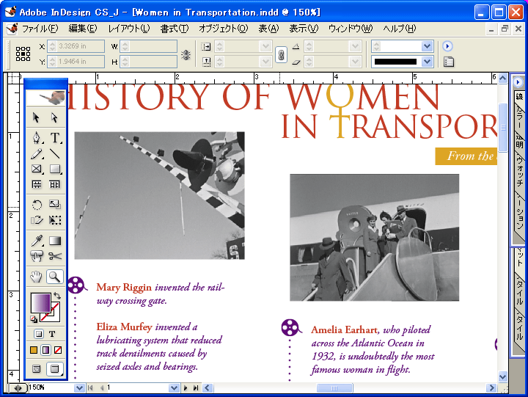Image resolution: width=528 pixels, height=397 pixels.
Task: Open the zoom level dropdown beside 150%
Action: (79, 388)
